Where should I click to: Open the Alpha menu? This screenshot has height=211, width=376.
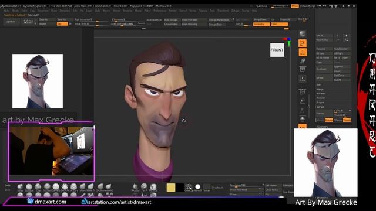[6, 11]
